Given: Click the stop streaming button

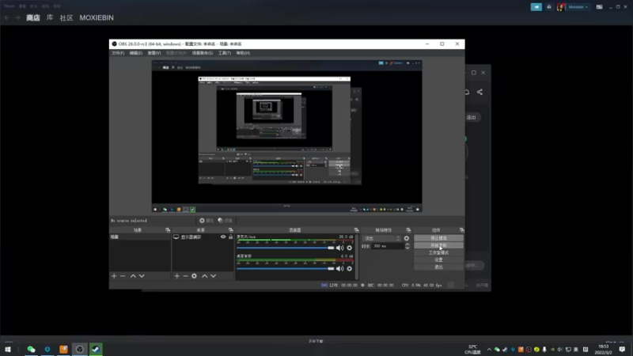Looking at the screenshot, I should (438, 238).
